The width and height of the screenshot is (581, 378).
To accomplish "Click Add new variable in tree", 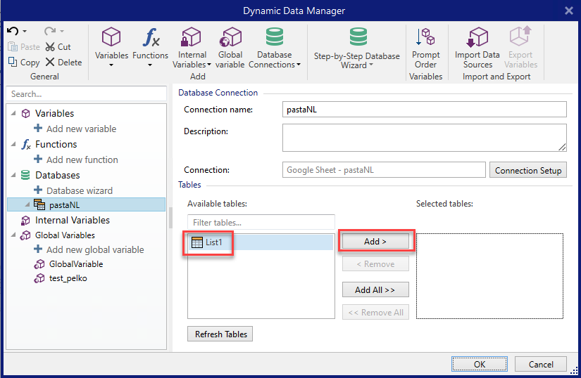I will click(x=81, y=129).
